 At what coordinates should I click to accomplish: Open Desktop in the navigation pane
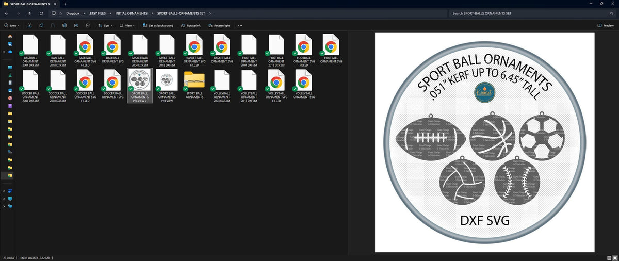pyautogui.click(x=10, y=67)
